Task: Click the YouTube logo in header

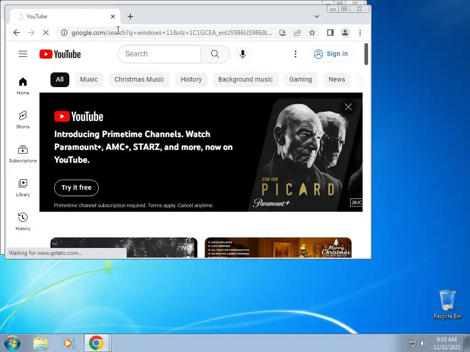Action: [60, 54]
